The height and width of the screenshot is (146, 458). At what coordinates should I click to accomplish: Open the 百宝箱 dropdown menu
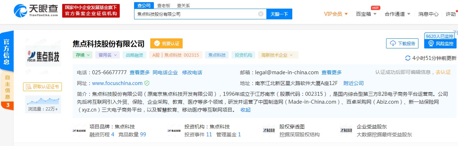coord(366,14)
